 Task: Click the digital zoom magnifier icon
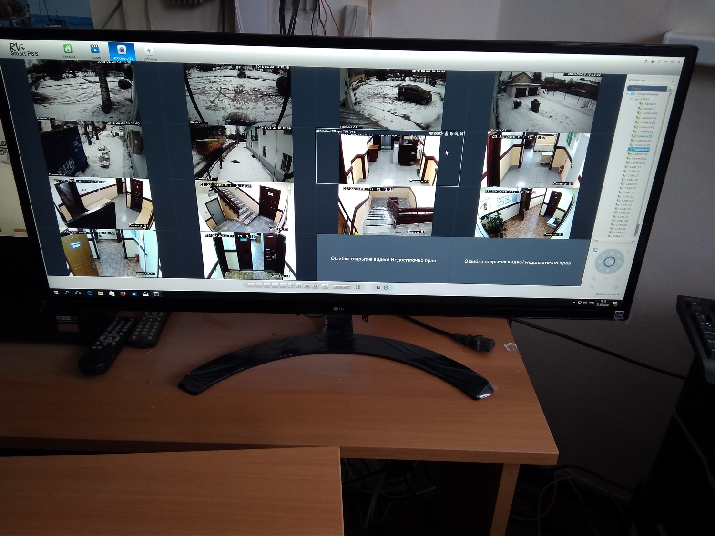coord(456,134)
